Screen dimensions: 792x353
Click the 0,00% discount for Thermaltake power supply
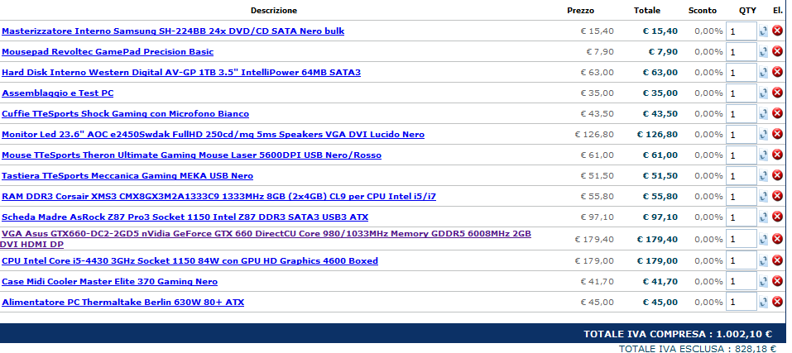(x=708, y=302)
